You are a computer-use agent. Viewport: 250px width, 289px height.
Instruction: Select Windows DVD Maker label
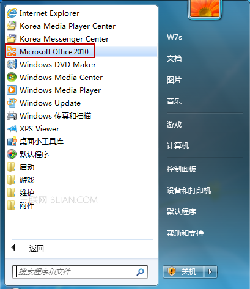pos(57,65)
